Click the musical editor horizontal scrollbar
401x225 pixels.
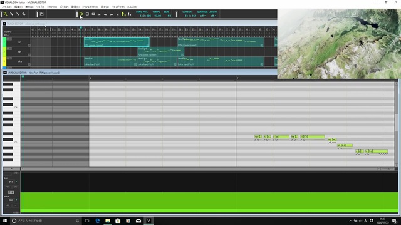(200, 169)
